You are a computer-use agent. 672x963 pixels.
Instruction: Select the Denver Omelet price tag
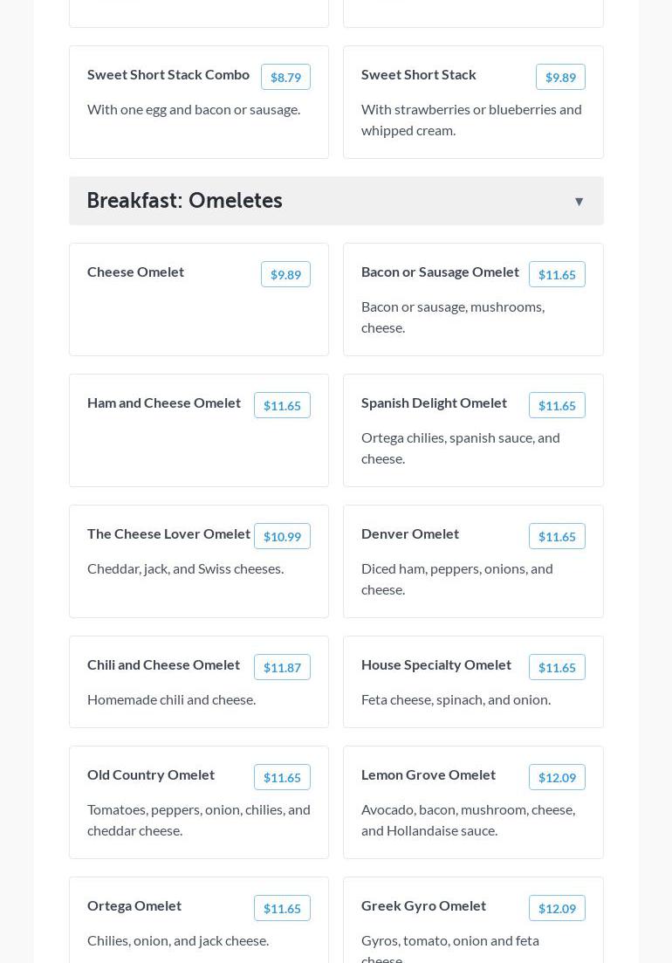557,536
